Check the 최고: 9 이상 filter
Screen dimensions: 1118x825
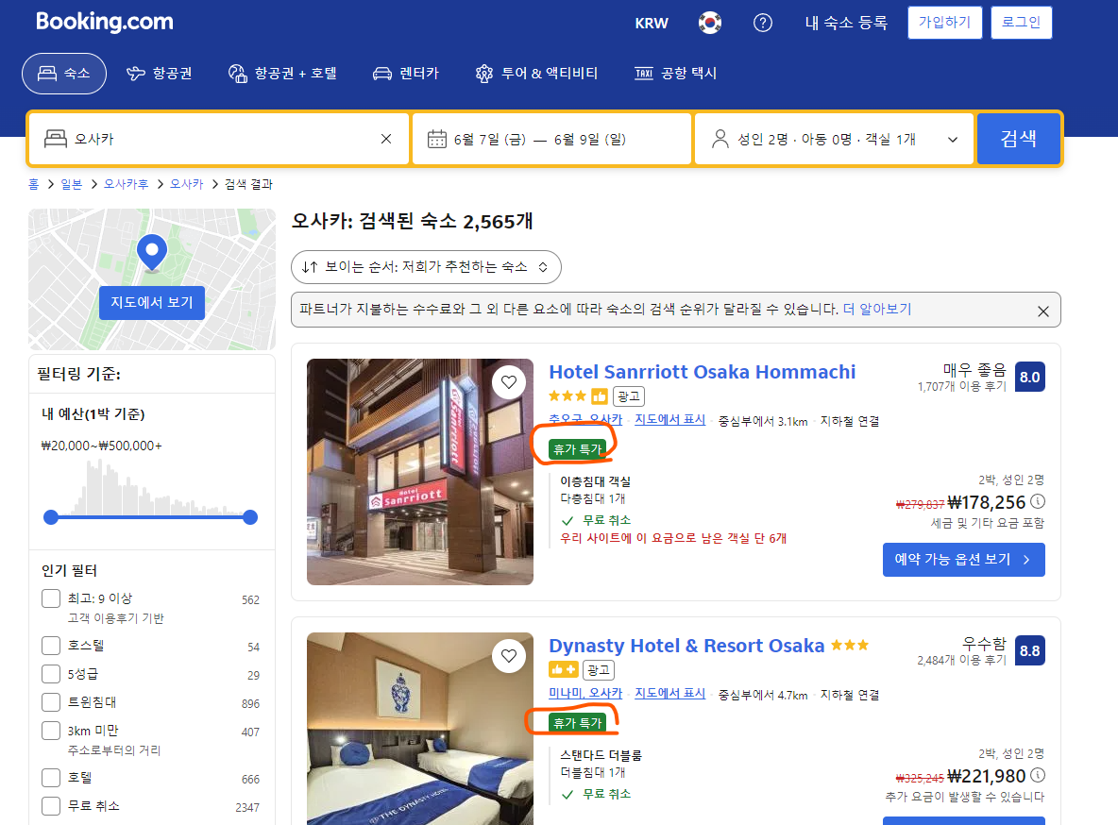tap(51, 598)
